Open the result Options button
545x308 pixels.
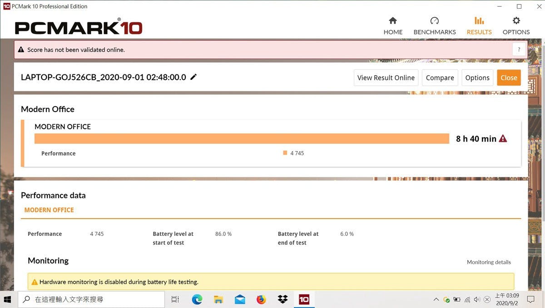click(x=477, y=78)
